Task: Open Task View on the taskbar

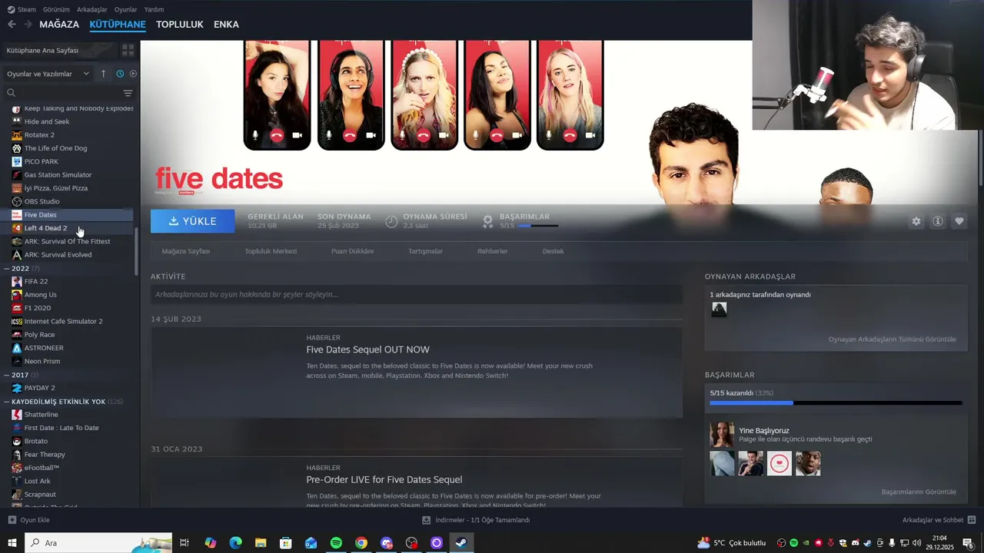Action: pos(184,543)
